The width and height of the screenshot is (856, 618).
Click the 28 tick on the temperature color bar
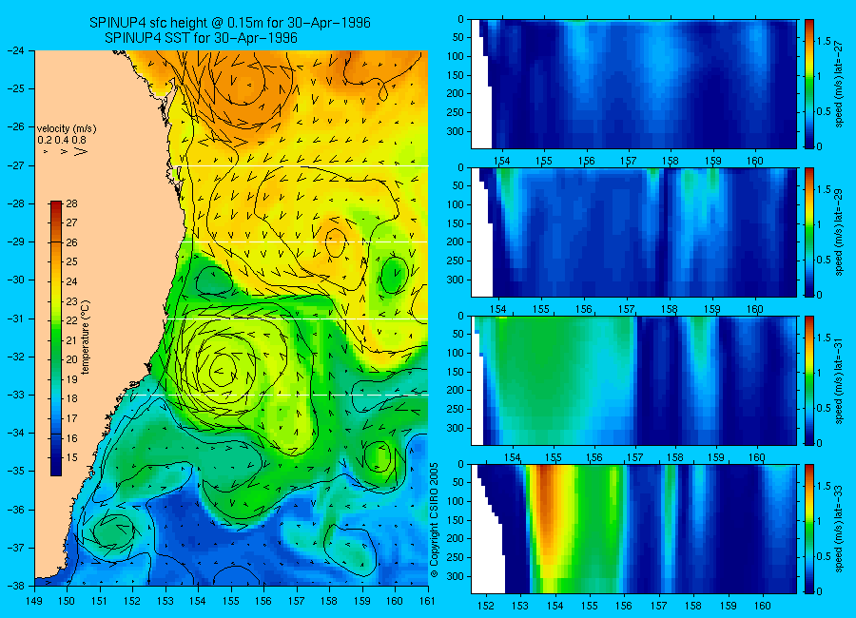click(71, 204)
